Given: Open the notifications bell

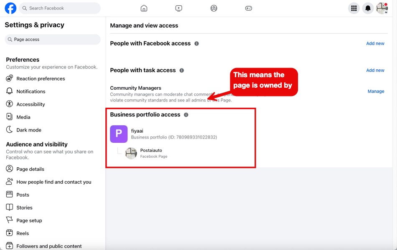Looking at the screenshot, I should click(368, 8).
